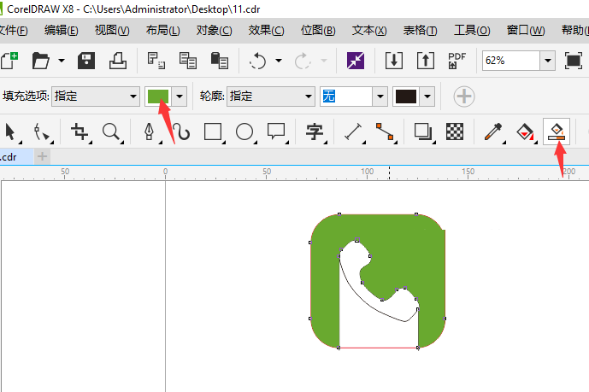Open the 编辑(E) menu
The width and height of the screenshot is (589, 392).
pos(62,30)
